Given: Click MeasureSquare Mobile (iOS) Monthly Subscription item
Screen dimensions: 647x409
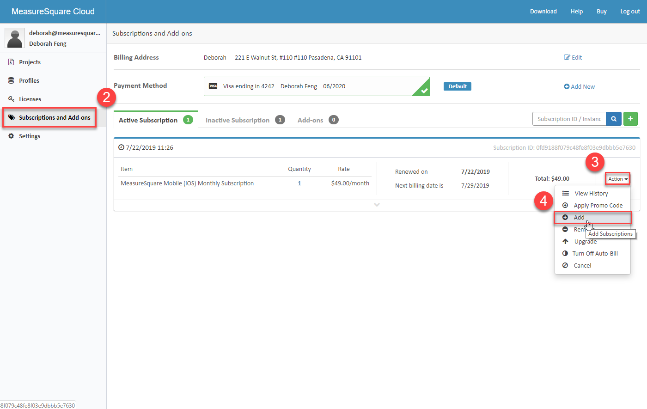Looking at the screenshot, I should (187, 183).
